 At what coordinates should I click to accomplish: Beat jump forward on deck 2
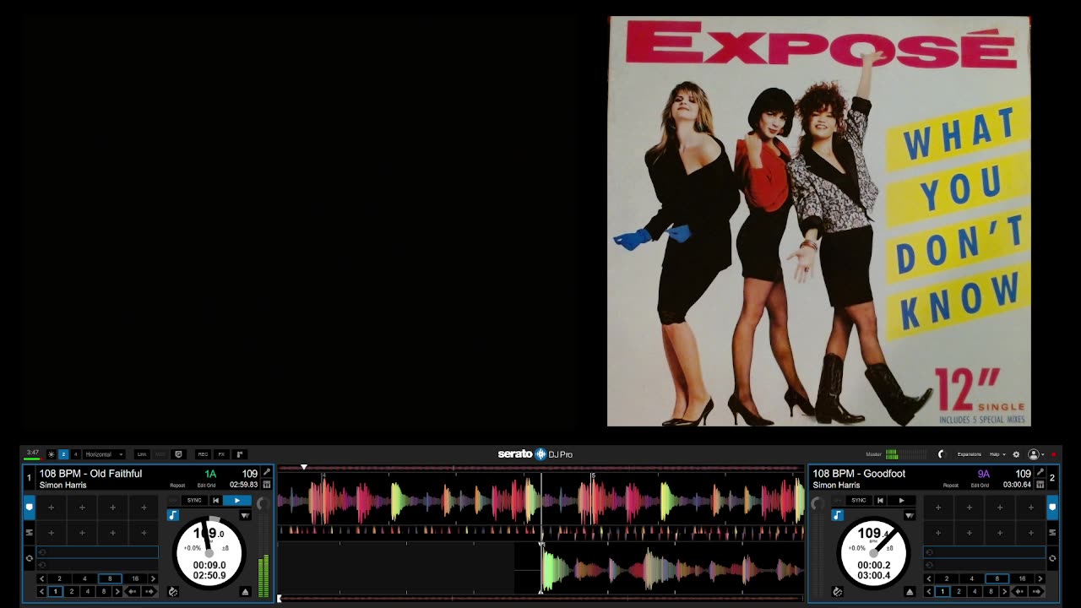point(1036,591)
